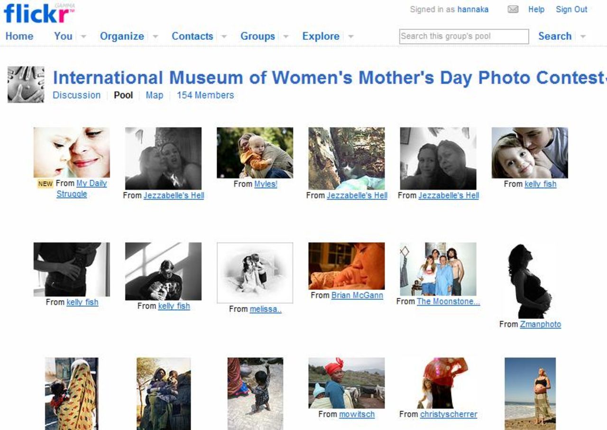Visit the mowitsch photostream link
The height and width of the screenshot is (430, 607).
click(x=357, y=414)
